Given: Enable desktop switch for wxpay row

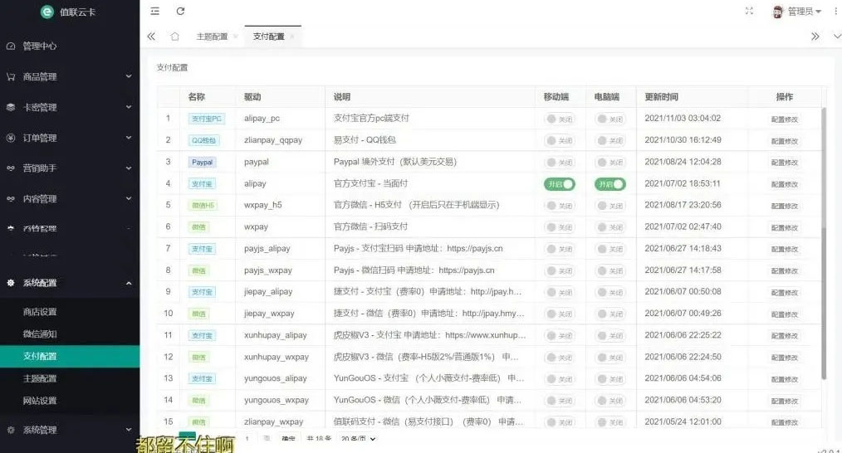Looking at the screenshot, I should tap(610, 227).
